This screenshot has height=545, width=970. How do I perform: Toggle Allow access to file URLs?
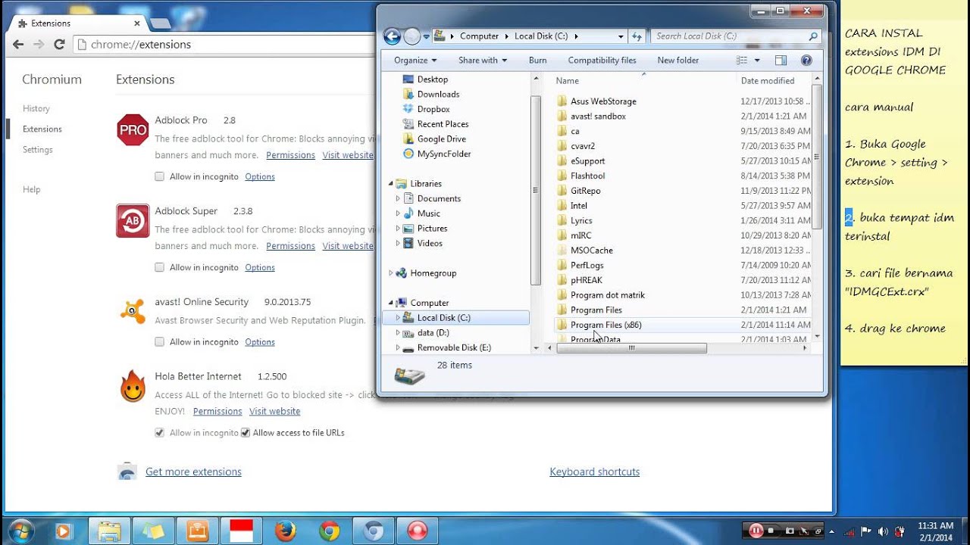click(246, 433)
